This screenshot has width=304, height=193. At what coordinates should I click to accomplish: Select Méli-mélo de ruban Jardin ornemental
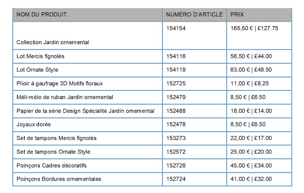pos(65,97)
